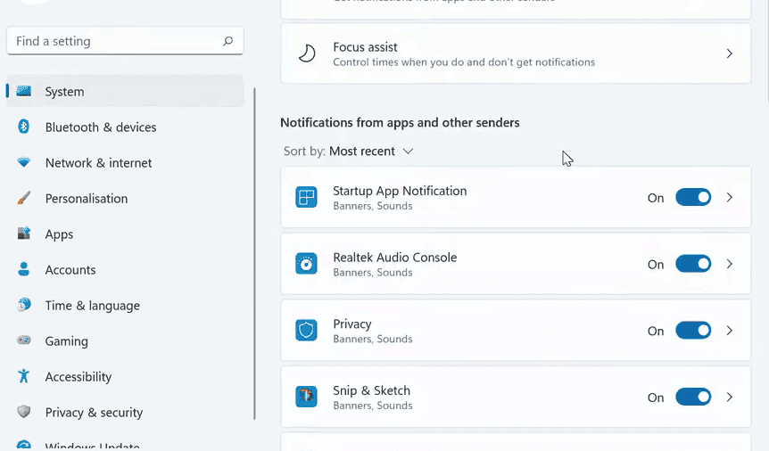Turn off Startup App Notification toggle

pos(693,197)
